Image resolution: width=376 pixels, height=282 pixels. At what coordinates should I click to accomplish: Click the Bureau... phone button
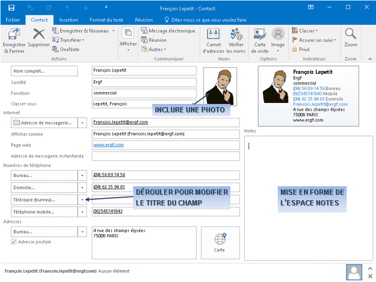44,175
